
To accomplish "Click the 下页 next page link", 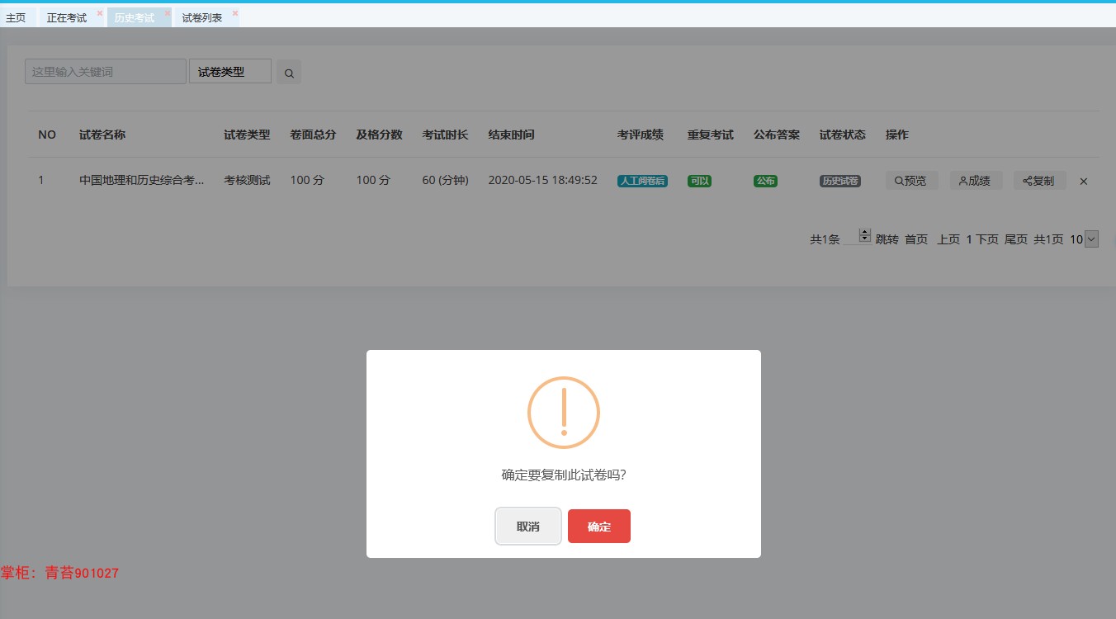I will coord(987,239).
